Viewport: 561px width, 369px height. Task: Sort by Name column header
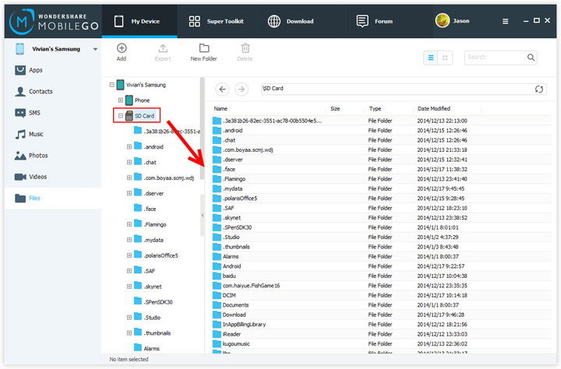pos(221,109)
